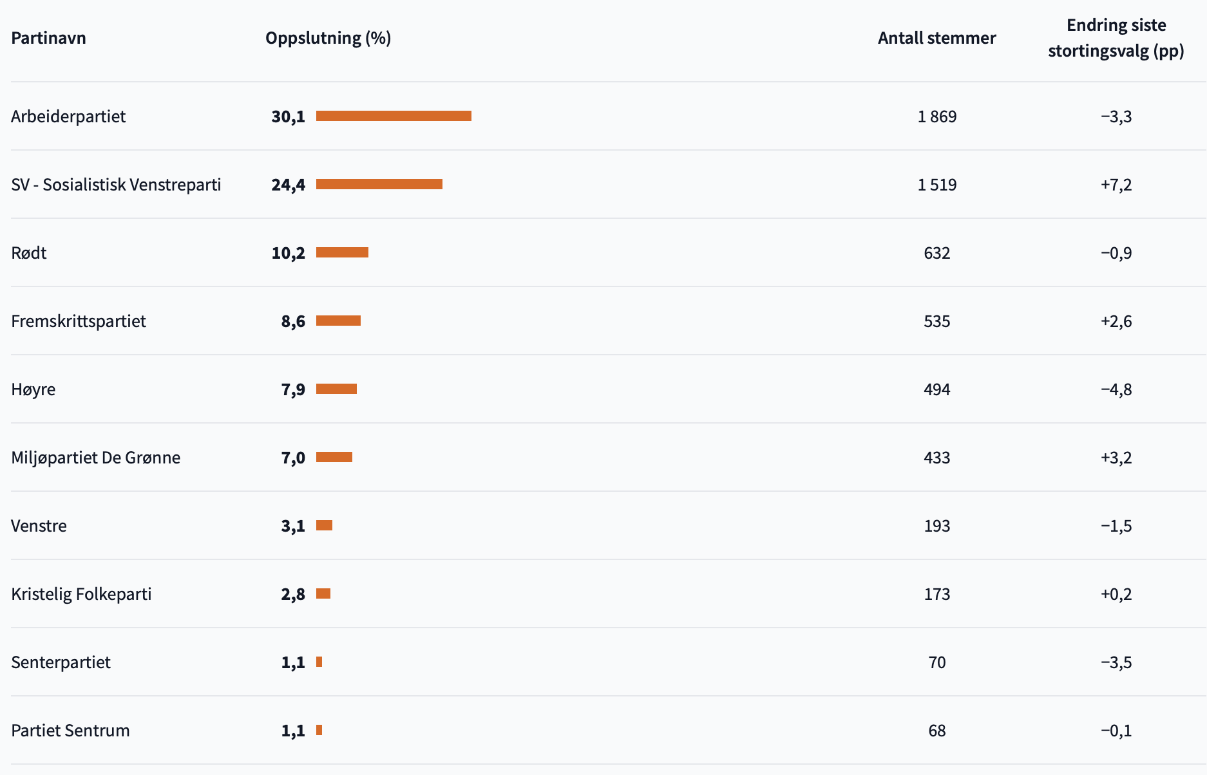Click the +2,6 change value
Viewport: 1207px width, 775px height.
[x=1116, y=321]
